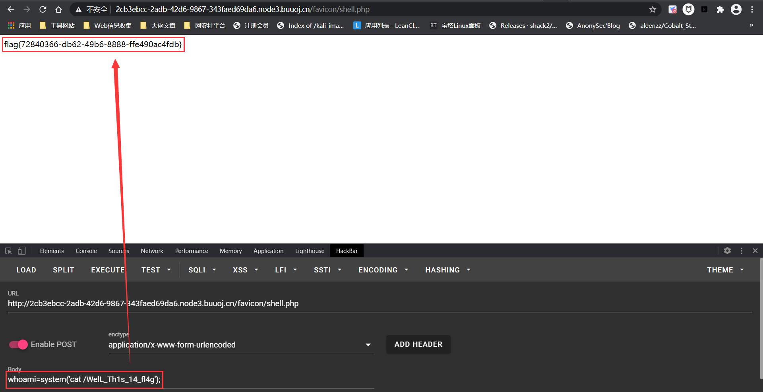The height and width of the screenshot is (392, 763).
Task: Open the browser home page
Action: (58, 10)
